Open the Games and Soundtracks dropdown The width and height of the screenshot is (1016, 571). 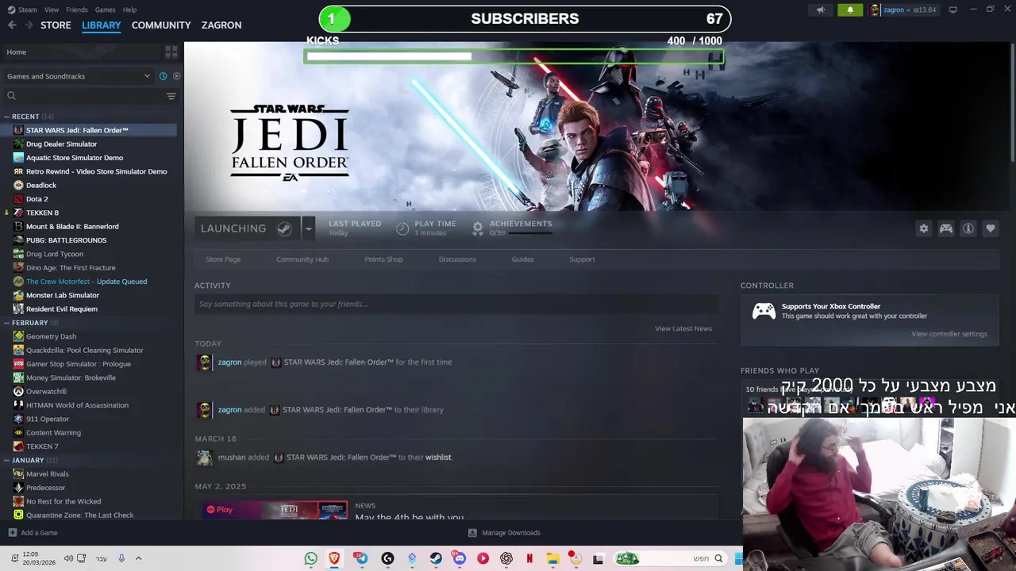click(78, 76)
